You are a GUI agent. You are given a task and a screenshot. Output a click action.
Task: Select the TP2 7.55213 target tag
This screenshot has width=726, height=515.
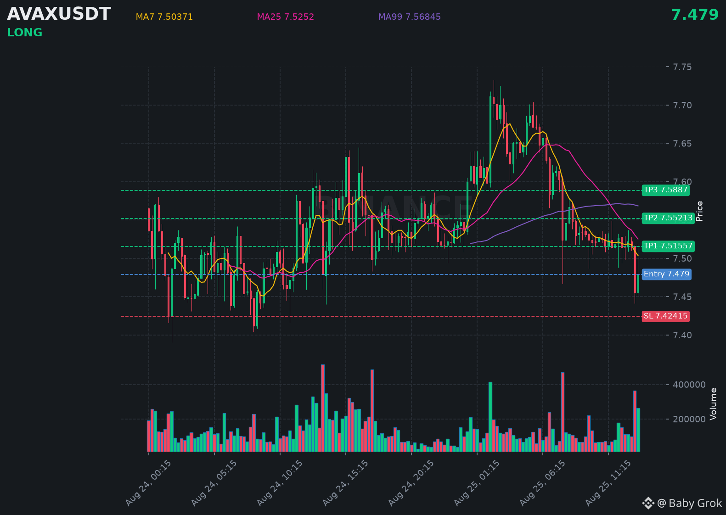pos(668,218)
